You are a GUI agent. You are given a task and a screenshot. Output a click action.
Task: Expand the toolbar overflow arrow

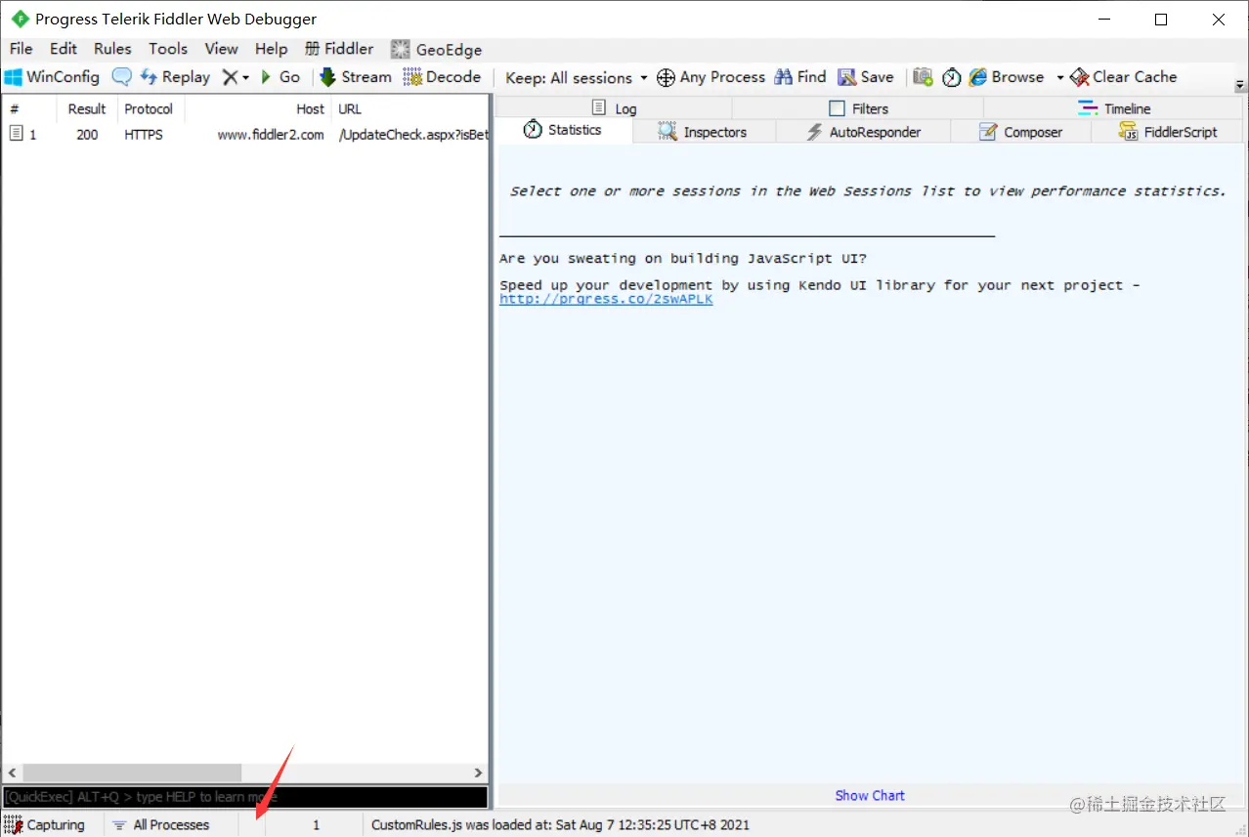[1240, 86]
